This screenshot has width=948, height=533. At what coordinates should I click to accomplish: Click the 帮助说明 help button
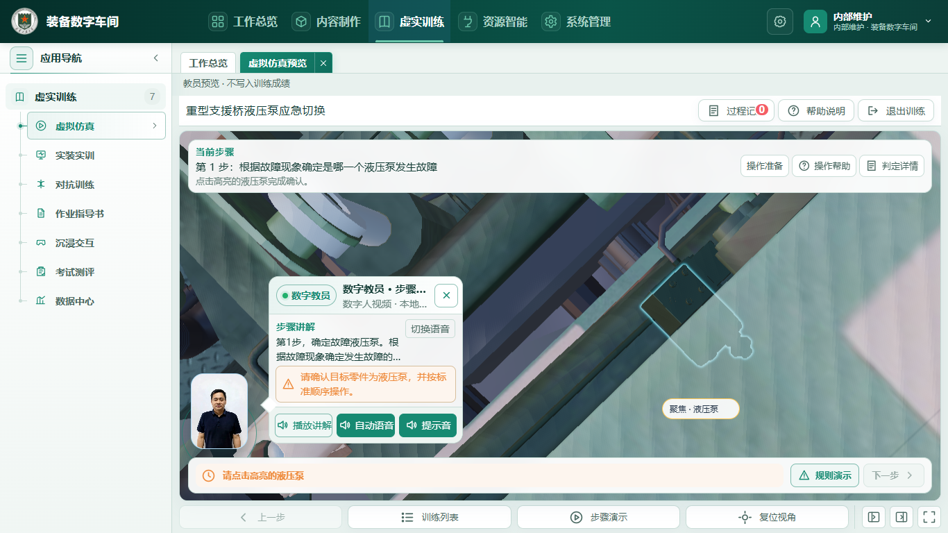[816, 111]
